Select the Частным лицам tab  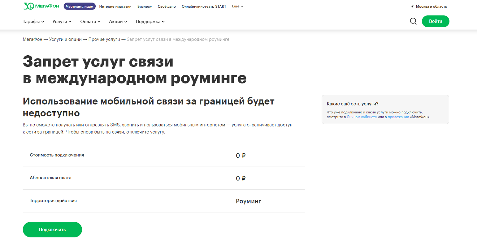click(79, 6)
